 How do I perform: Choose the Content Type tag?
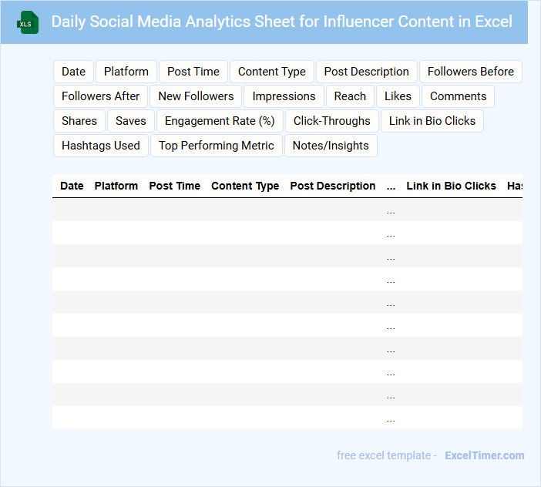click(x=272, y=72)
